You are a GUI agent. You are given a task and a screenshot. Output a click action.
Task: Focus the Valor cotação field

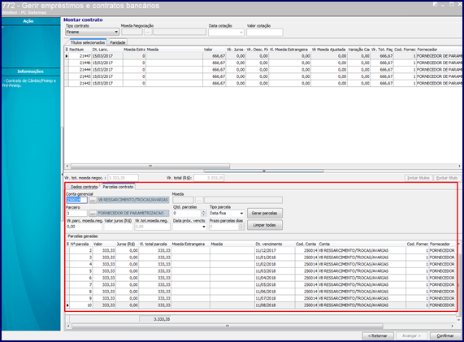[x=265, y=32]
